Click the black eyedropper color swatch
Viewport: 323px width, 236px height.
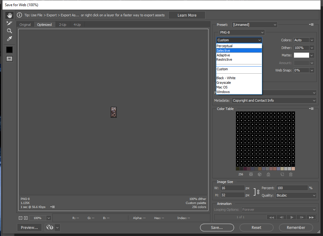[x=10, y=50]
